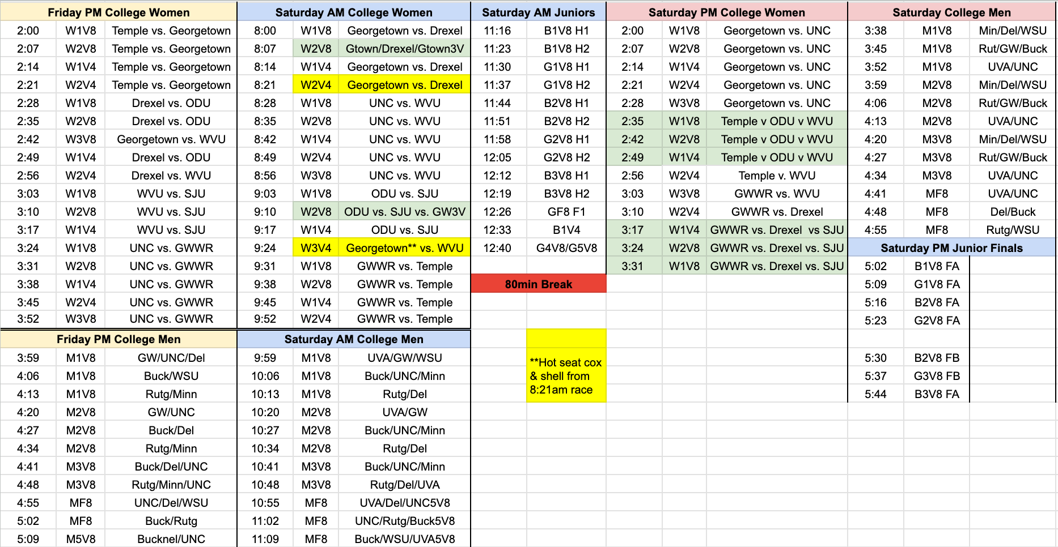The image size is (1058, 547).
Task: Click the Saturday AM Juniors header cell
Action: point(538,12)
